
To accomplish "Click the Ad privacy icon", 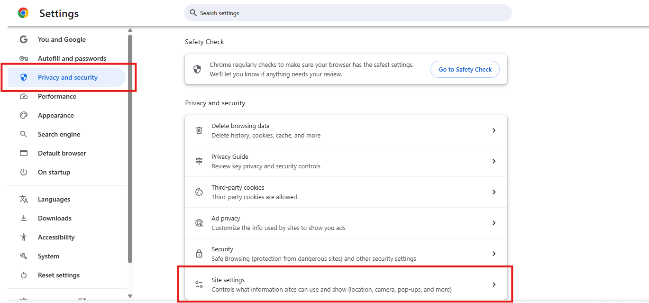I will pyautogui.click(x=199, y=223).
